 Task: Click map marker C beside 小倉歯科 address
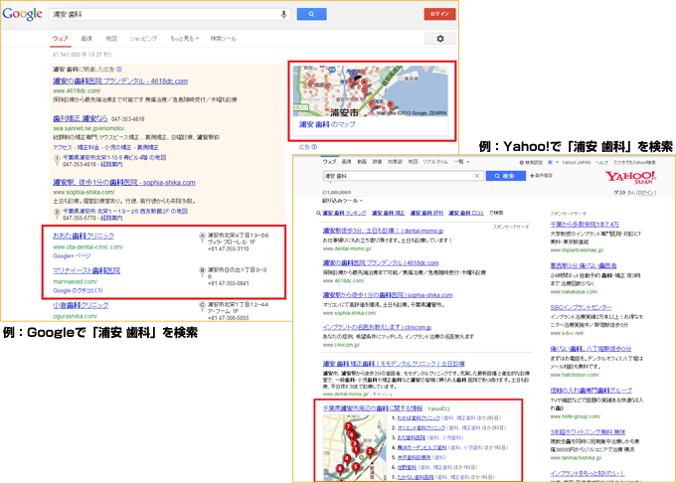(202, 305)
